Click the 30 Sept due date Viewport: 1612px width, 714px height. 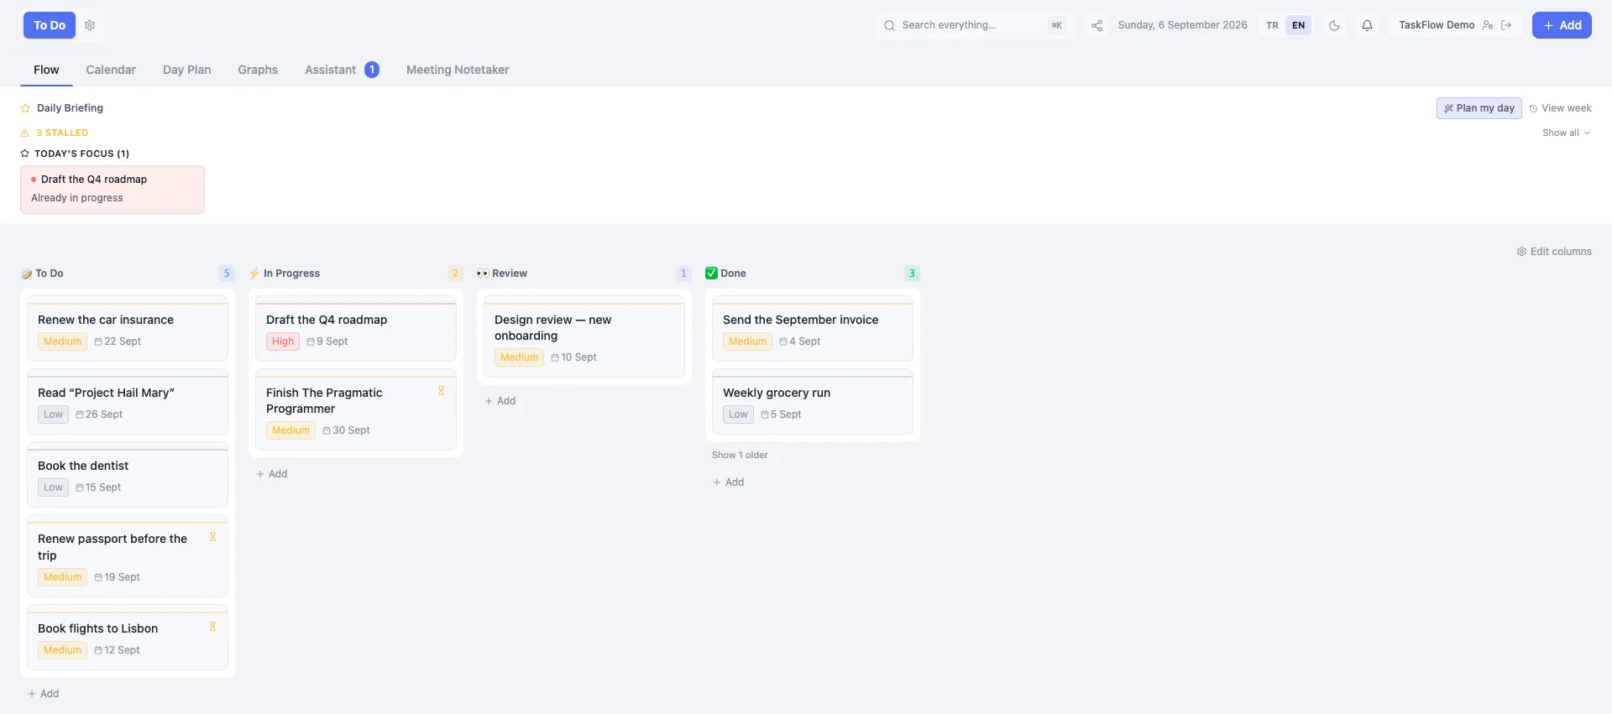[346, 430]
